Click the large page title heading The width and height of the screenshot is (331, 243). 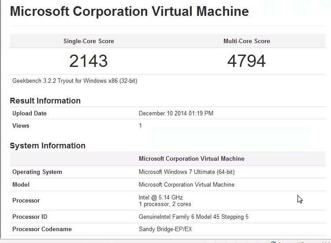click(129, 11)
